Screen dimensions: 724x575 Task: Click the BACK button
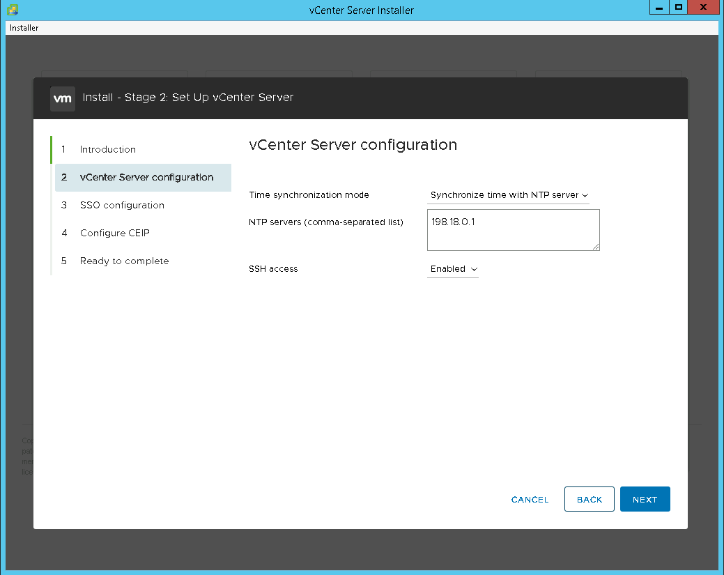589,499
